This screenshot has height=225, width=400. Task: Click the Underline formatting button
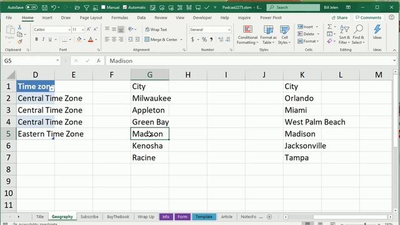50,39
